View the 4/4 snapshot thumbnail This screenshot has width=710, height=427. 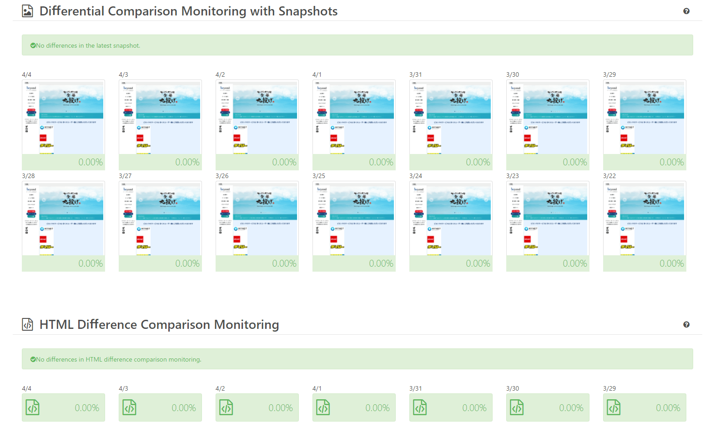coord(63,118)
